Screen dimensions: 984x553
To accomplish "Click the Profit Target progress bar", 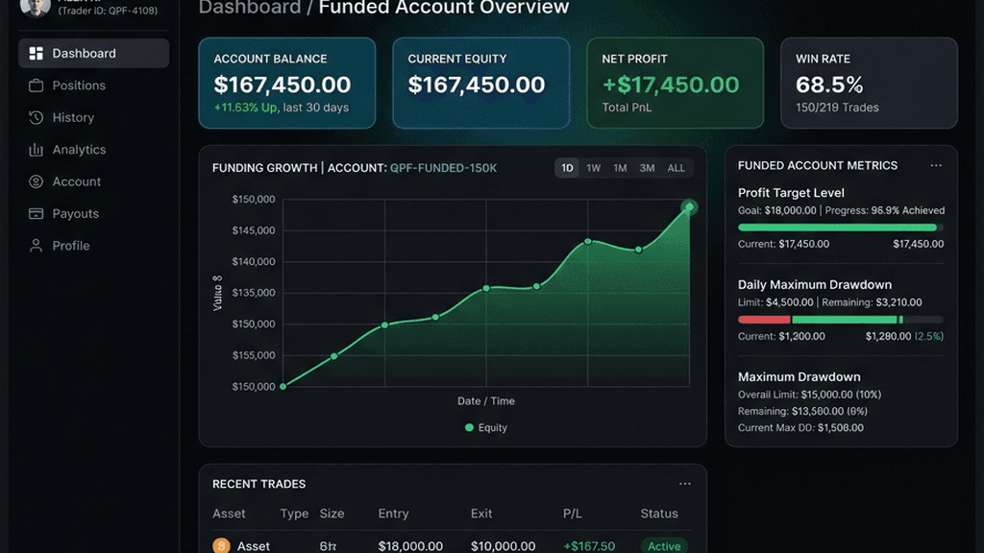I will pyautogui.click(x=840, y=228).
